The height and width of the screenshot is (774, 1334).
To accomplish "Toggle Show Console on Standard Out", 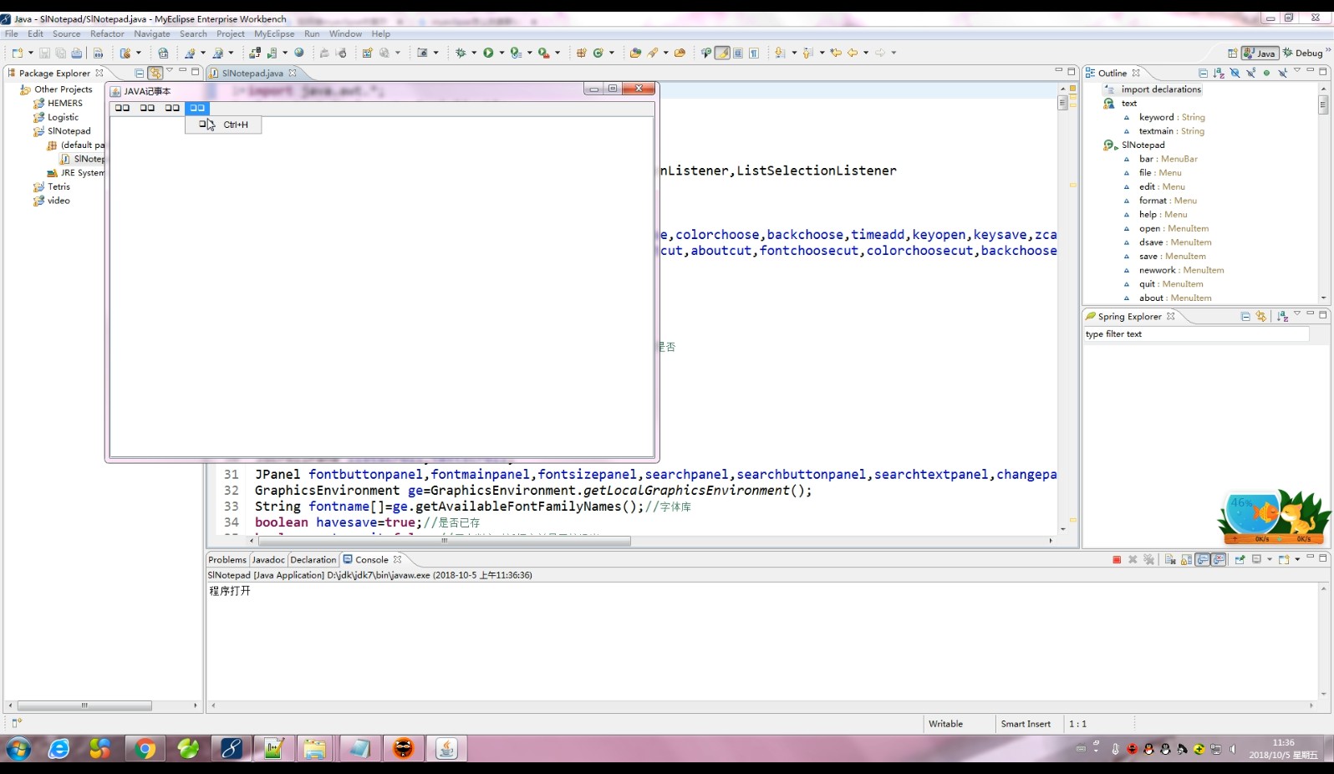I will (x=1203, y=559).
